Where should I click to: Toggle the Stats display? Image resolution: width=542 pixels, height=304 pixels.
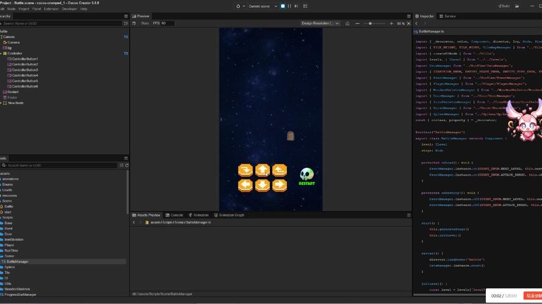point(145,24)
